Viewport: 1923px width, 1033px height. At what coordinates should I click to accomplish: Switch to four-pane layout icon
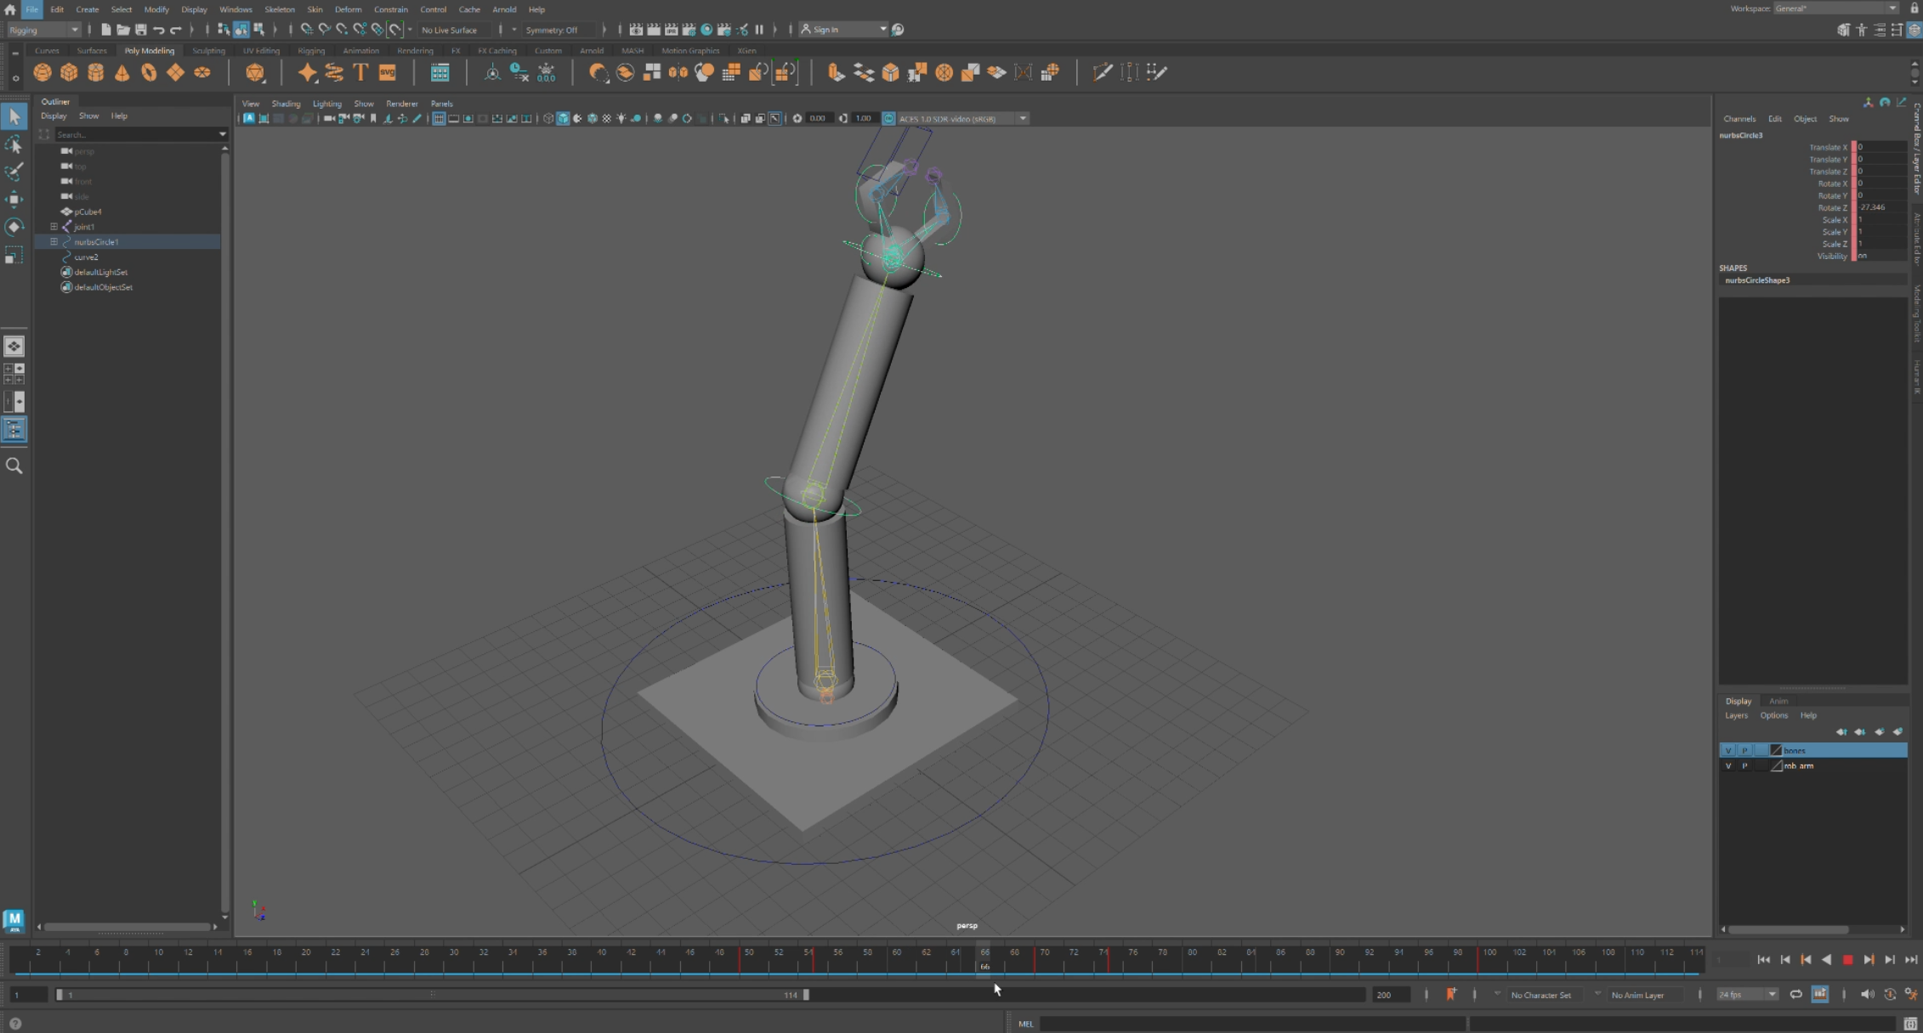point(14,374)
